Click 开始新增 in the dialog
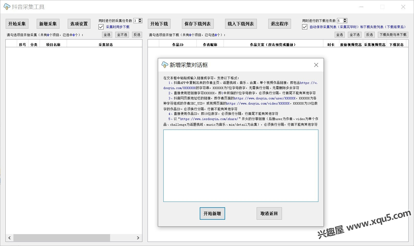This screenshot has width=414, height=246. (x=212, y=213)
